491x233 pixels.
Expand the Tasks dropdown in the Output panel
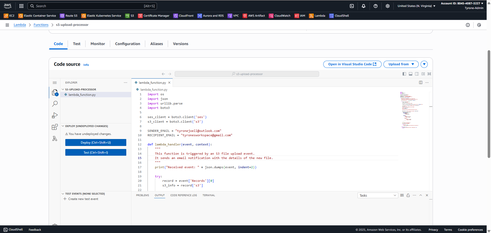click(x=378, y=195)
